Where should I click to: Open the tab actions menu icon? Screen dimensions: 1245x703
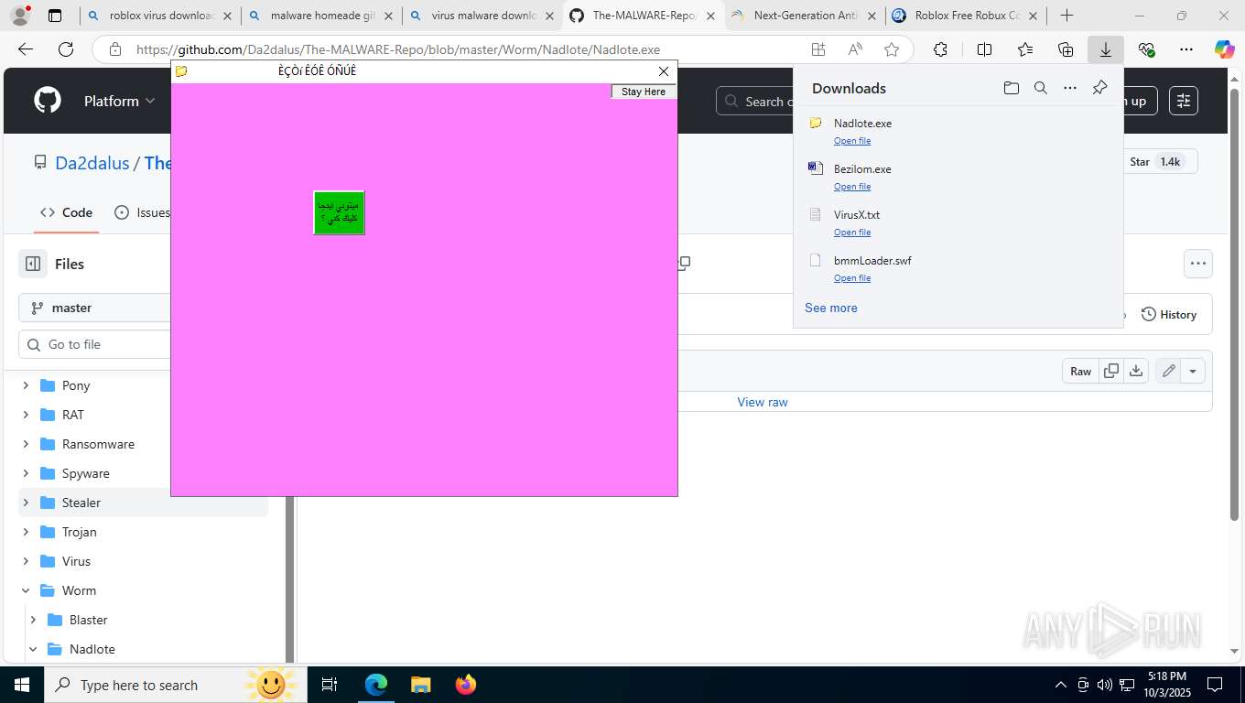pyautogui.click(x=55, y=16)
